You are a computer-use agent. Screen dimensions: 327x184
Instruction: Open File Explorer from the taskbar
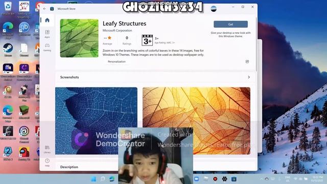pyautogui.click(x=206, y=179)
